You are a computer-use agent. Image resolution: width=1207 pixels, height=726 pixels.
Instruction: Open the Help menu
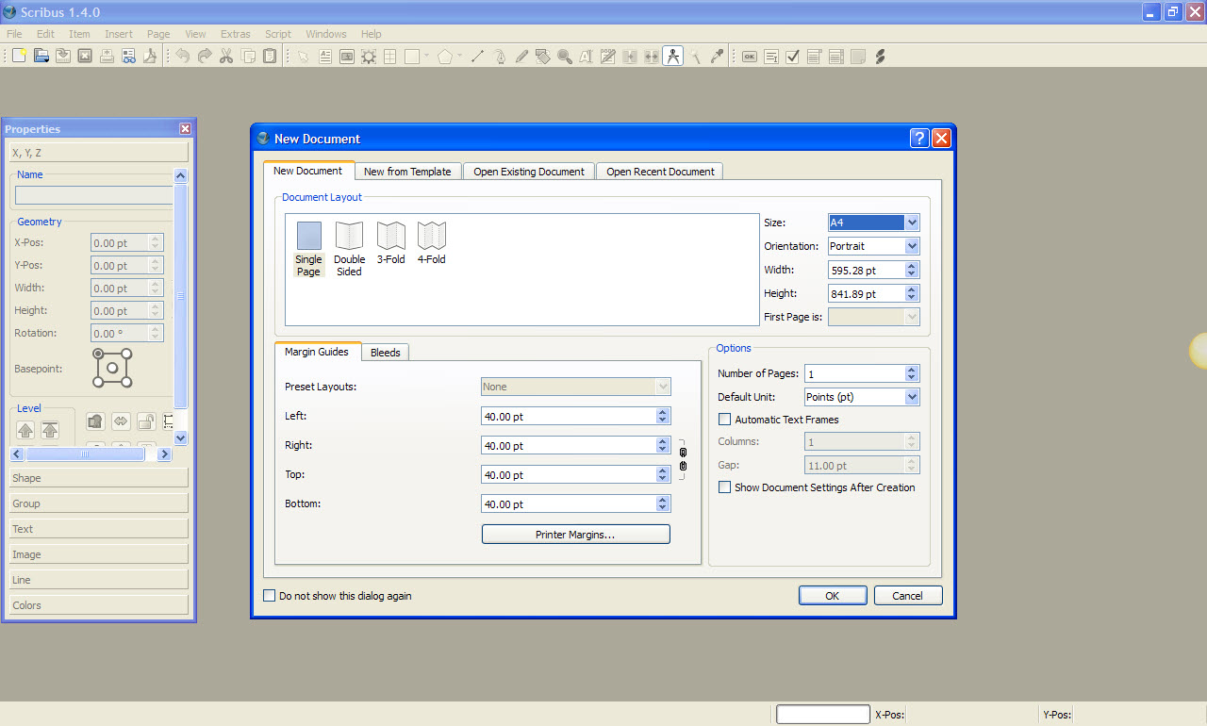(372, 34)
